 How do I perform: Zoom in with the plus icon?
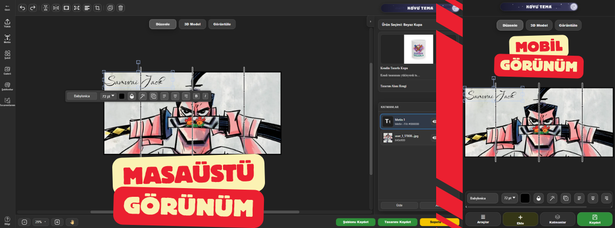coord(57,222)
